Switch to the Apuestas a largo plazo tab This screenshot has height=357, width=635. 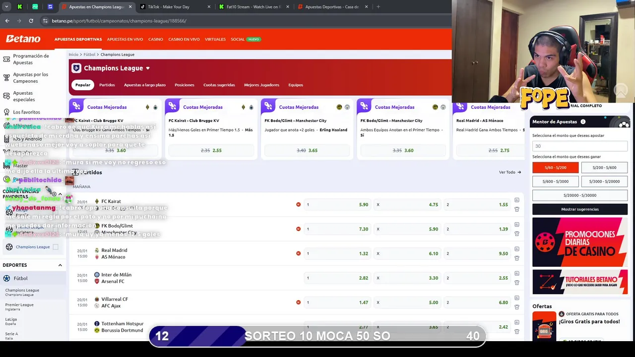tap(145, 85)
